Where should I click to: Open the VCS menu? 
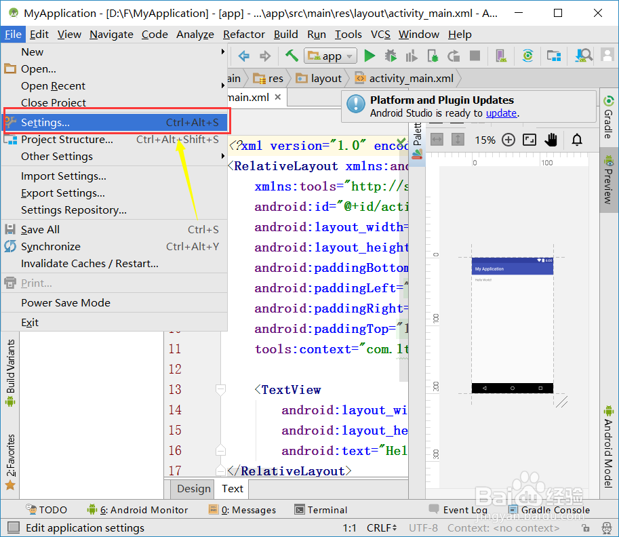[380, 35]
